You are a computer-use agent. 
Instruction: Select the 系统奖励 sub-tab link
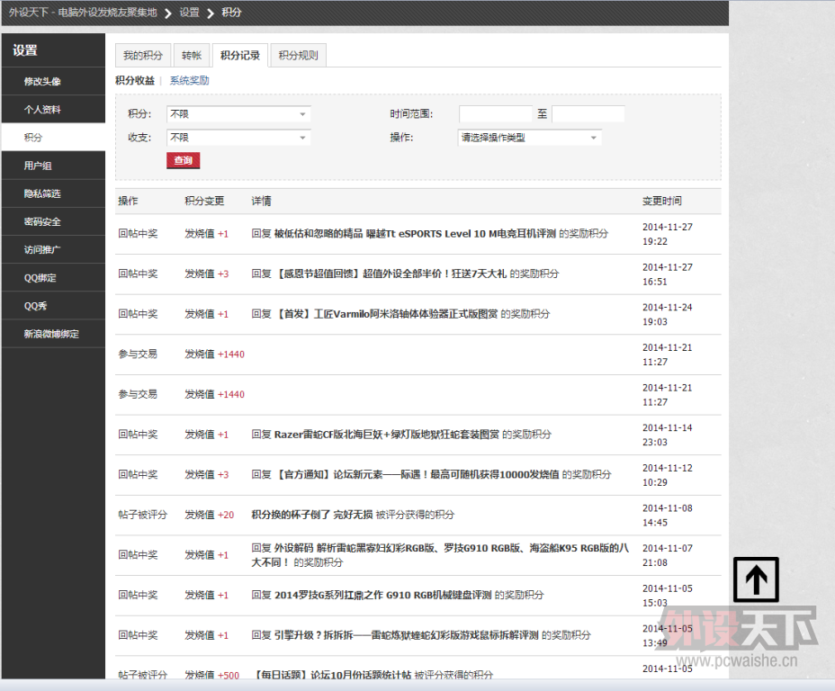point(189,80)
